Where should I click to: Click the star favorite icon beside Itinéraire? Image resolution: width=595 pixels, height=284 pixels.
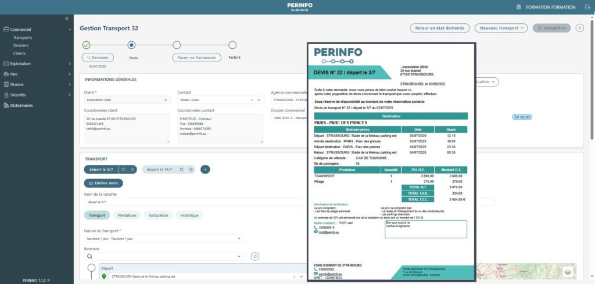click(x=255, y=256)
